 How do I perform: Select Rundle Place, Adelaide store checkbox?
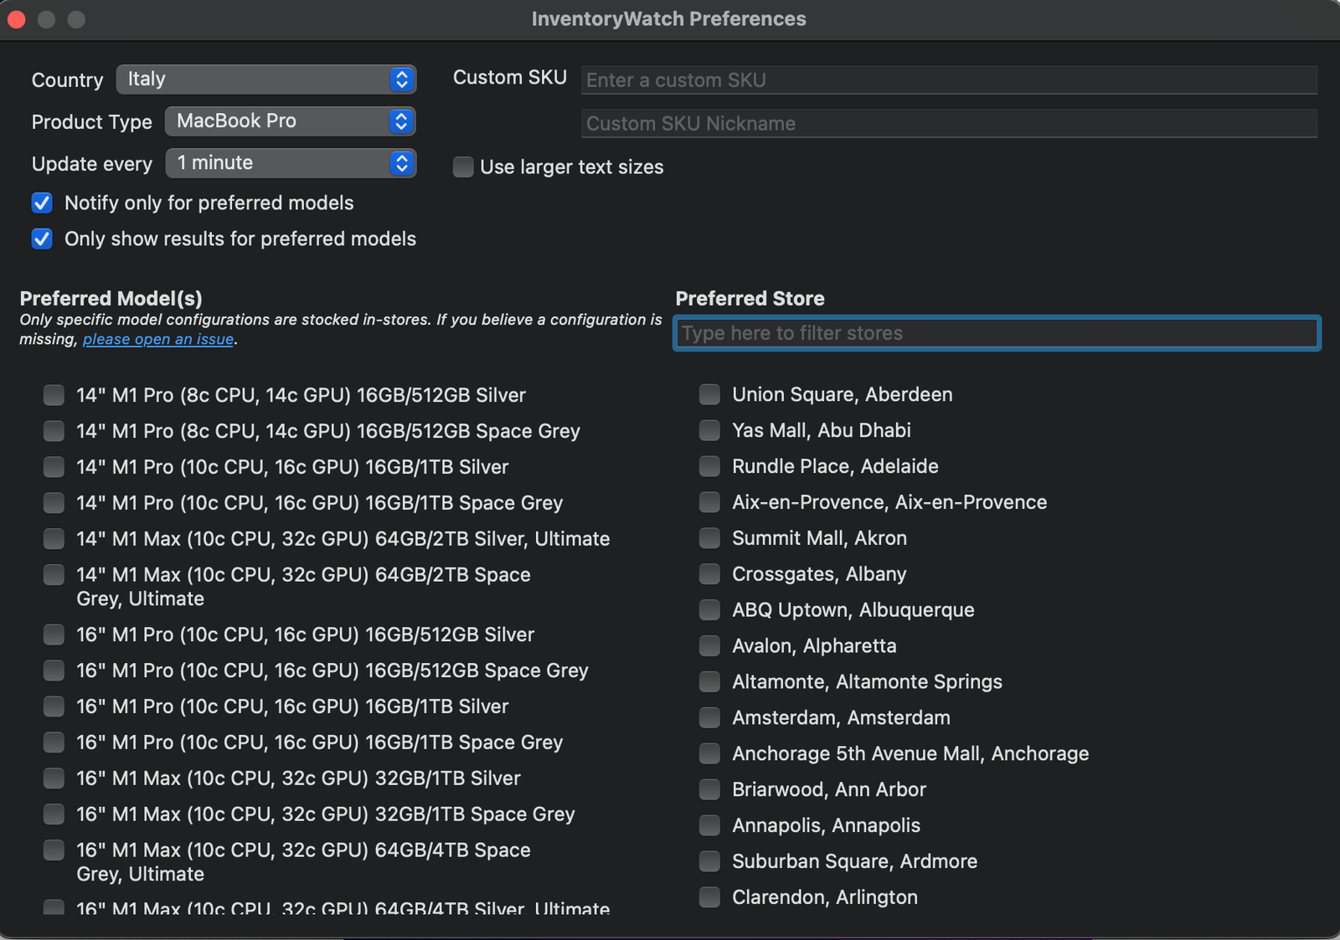(709, 466)
